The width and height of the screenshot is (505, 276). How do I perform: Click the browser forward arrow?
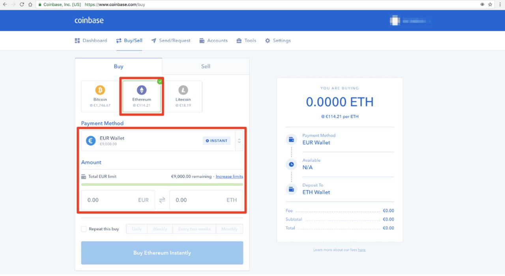tap(13, 4)
